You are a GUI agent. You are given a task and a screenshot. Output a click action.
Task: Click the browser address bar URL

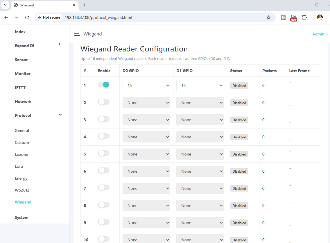(x=98, y=17)
